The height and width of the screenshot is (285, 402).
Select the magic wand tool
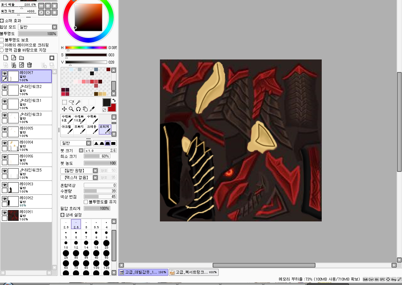[78, 102]
